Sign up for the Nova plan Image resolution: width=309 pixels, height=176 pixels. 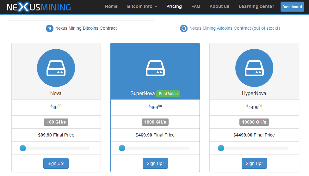click(56, 163)
